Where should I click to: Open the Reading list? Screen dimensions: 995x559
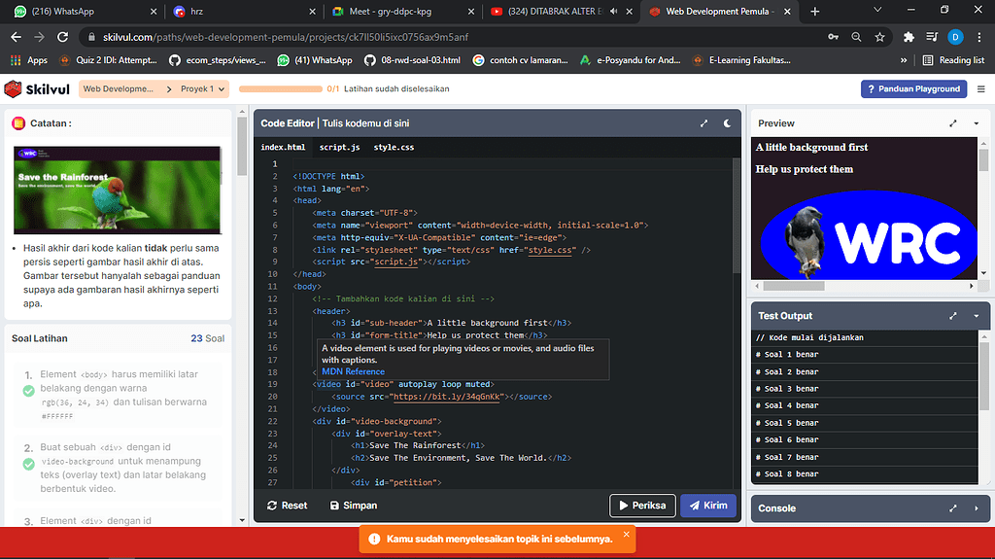[x=954, y=60]
